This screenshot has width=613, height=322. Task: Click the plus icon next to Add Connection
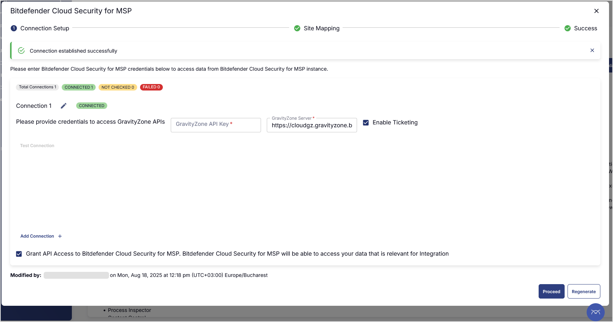(x=60, y=236)
